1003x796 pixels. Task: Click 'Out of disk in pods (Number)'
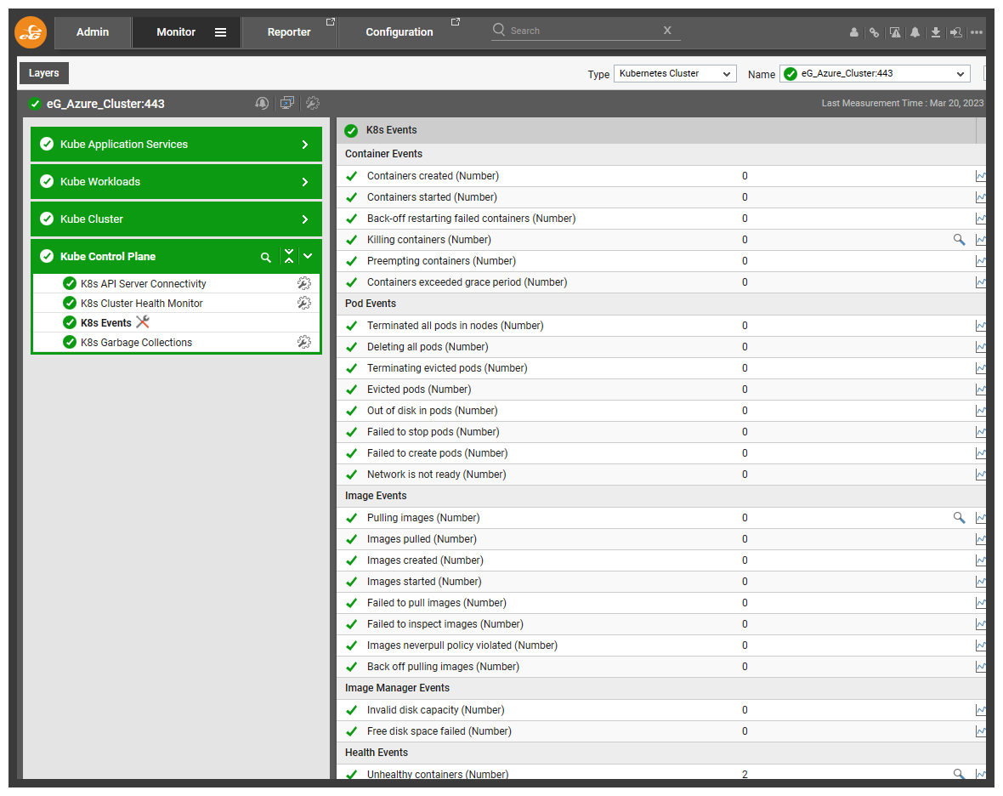coord(433,411)
